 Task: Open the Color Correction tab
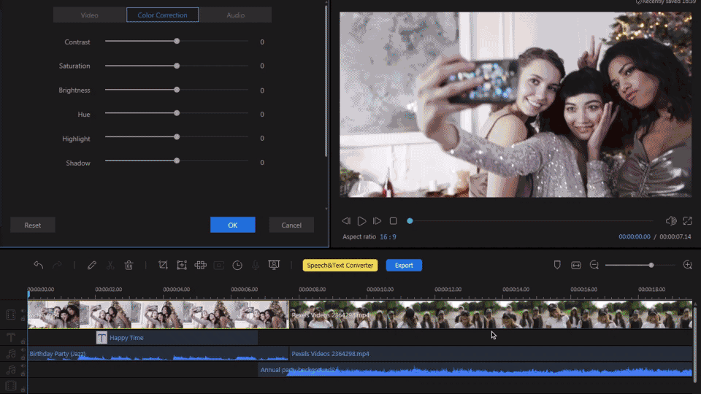pos(162,15)
